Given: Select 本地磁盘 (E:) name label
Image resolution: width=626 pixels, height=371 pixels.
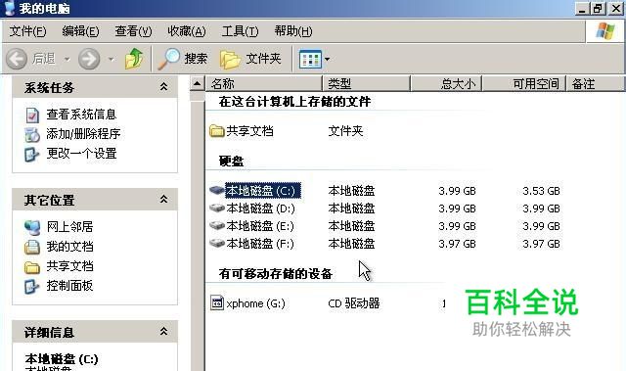Looking at the screenshot, I should (x=260, y=226).
